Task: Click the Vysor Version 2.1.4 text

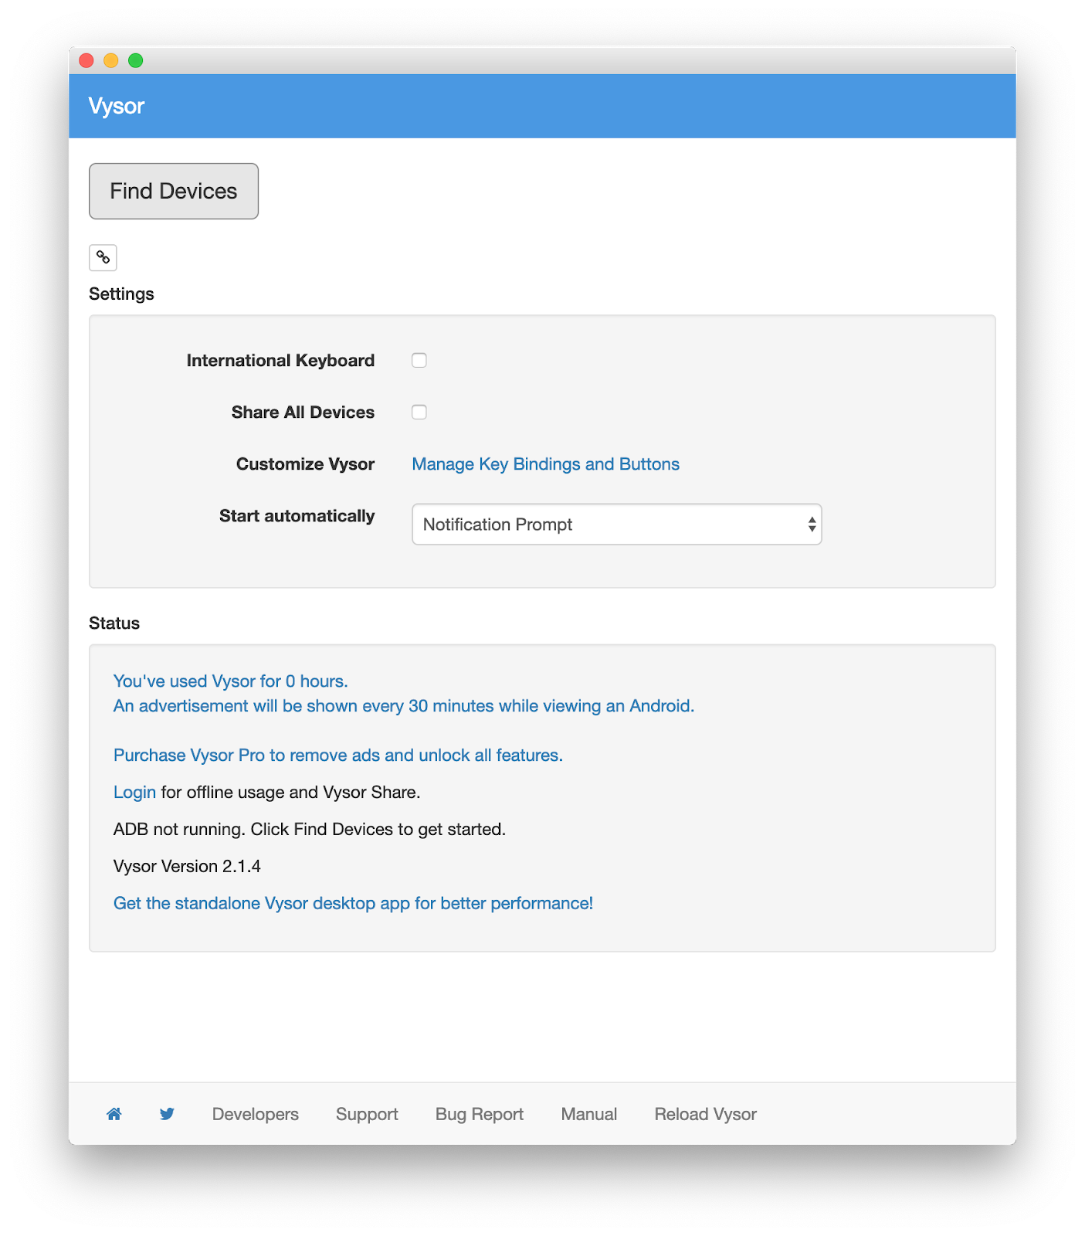Action: pyautogui.click(x=187, y=867)
